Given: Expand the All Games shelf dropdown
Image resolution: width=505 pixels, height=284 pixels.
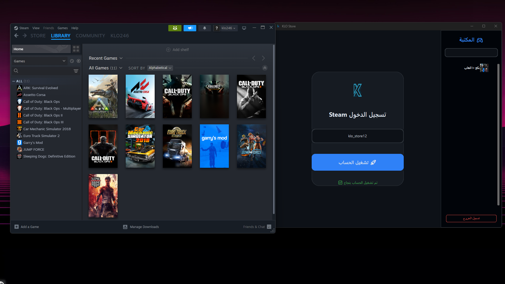Looking at the screenshot, I should click(x=121, y=68).
